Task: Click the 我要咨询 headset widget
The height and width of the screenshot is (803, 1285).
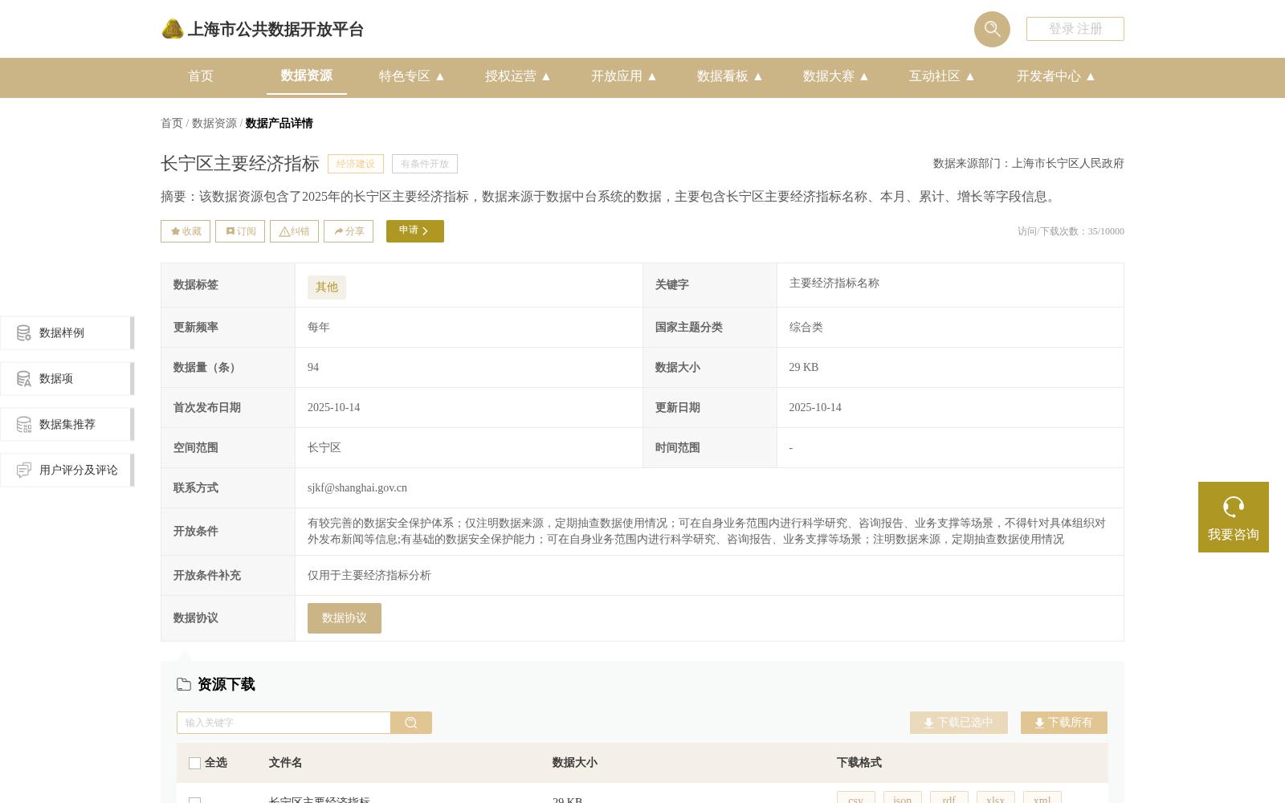Action: pos(1234,517)
